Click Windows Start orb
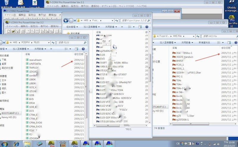The height and width of the screenshot is (147, 238). [x=4, y=144]
